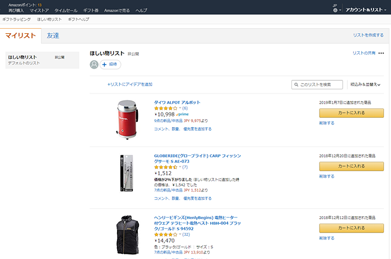Click review count (6) for ALPOT
This screenshot has height=259, width=391.
point(185,108)
